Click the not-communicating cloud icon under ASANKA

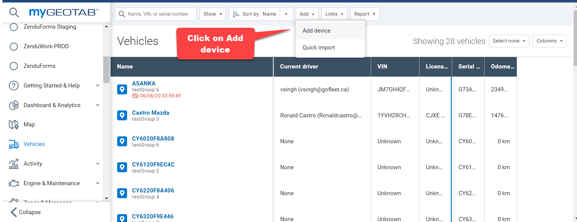pyautogui.click(x=136, y=96)
